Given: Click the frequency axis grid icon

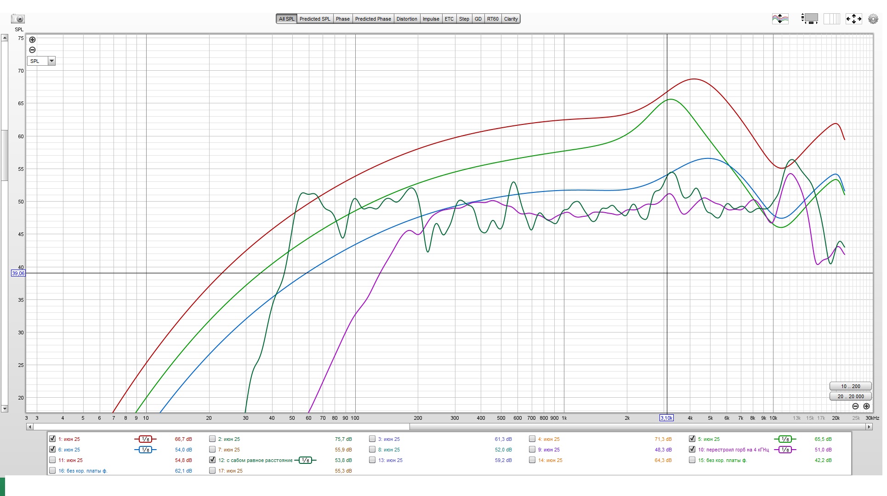Looking at the screenshot, I should (831, 19).
